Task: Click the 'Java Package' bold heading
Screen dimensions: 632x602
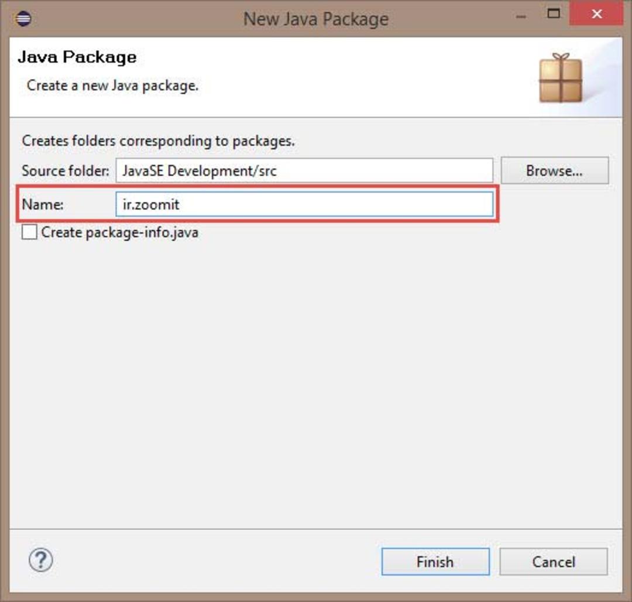Action: click(77, 57)
